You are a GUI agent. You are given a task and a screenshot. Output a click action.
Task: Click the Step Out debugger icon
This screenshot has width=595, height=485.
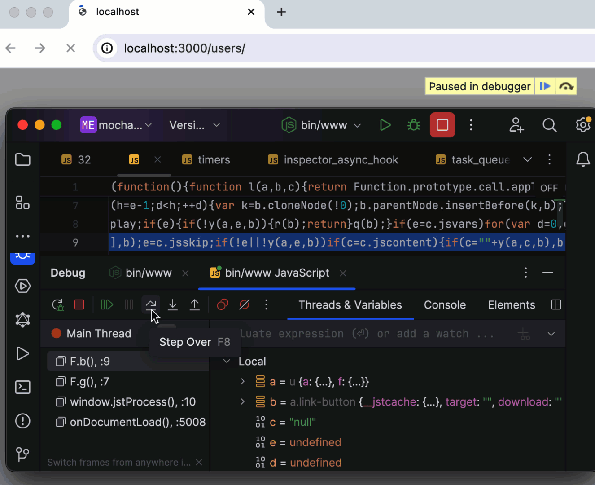coord(195,304)
